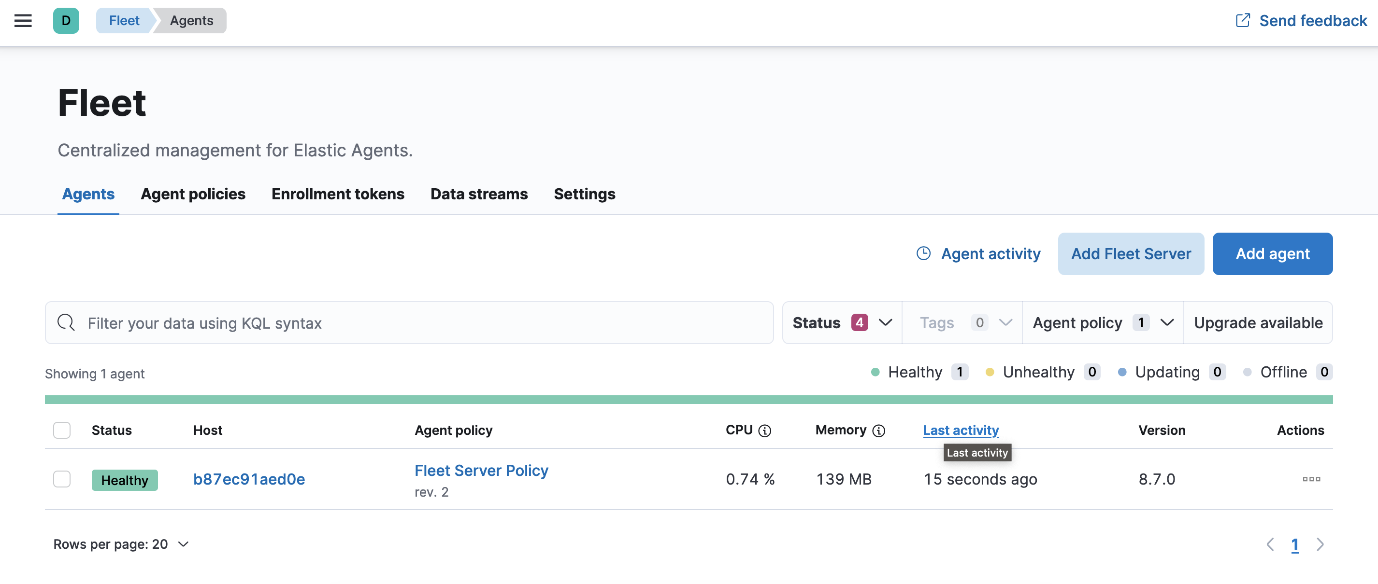Open Rows per page dropdown
This screenshot has width=1378, height=584.
121,544
